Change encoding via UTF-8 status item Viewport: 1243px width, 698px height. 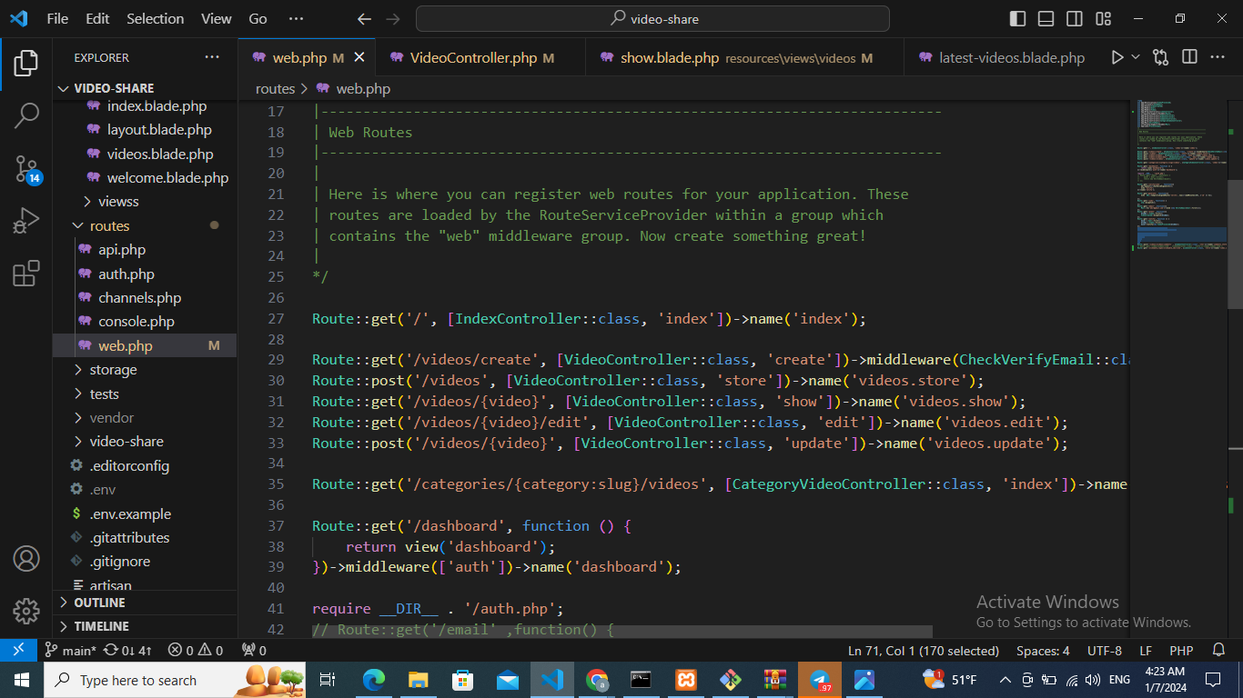[x=1105, y=651]
